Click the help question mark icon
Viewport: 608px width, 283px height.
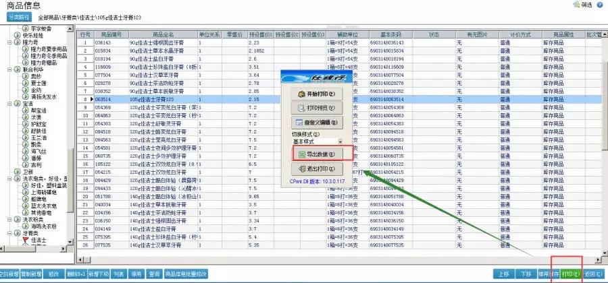pos(601,5)
